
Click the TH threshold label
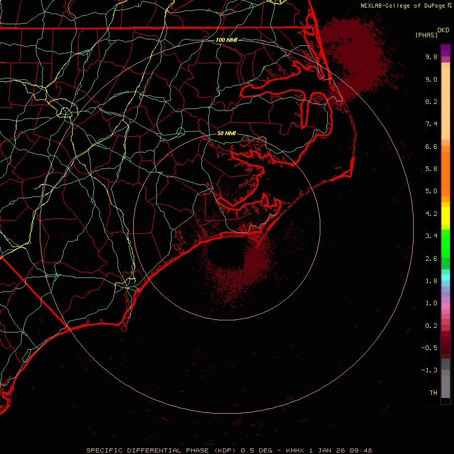point(433,392)
